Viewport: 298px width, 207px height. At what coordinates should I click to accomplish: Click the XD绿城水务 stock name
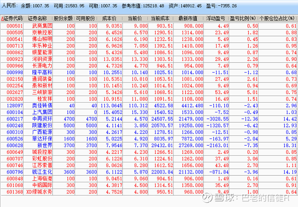click(39, 192)
